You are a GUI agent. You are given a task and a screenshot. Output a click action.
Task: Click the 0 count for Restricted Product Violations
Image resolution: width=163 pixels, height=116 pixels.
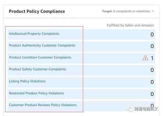pyautogui.click(x=152, y=94)
